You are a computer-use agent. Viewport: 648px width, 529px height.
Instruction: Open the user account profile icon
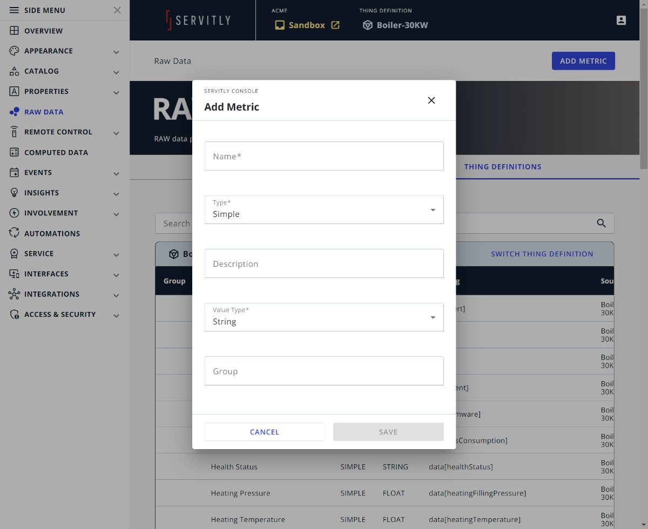(621, 21)
